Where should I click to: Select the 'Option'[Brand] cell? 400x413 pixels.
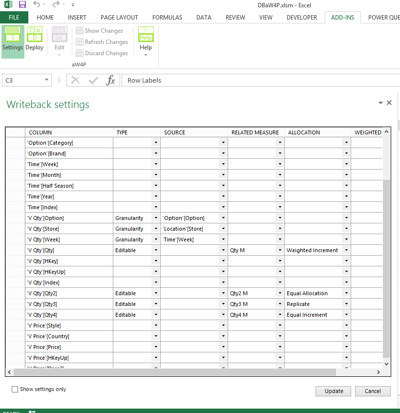pyautogui.click(x=69, y=153)
